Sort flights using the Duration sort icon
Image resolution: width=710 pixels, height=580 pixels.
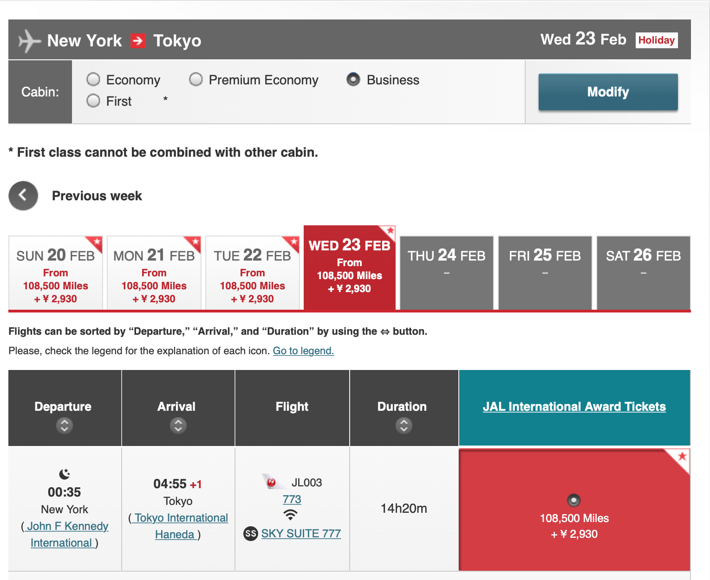pos(404,425)
